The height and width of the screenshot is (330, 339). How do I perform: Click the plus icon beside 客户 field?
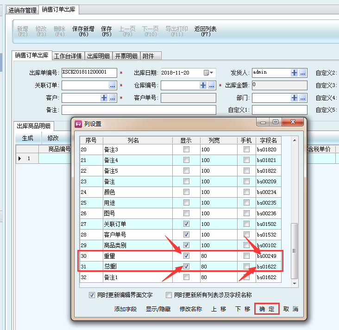pos(104,98)
